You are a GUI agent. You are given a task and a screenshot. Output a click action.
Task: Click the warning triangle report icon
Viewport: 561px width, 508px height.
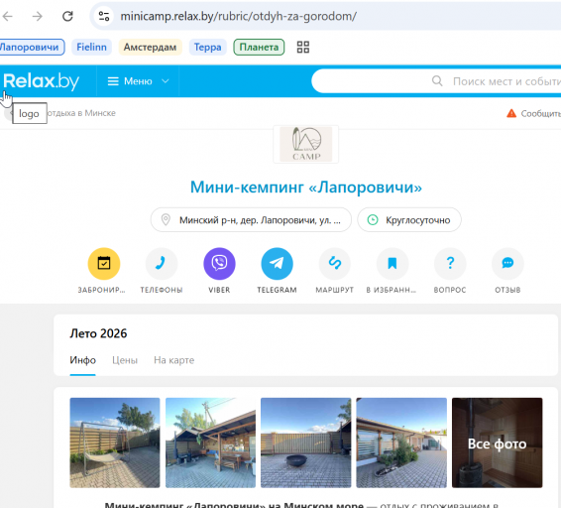tap(511, 113)
